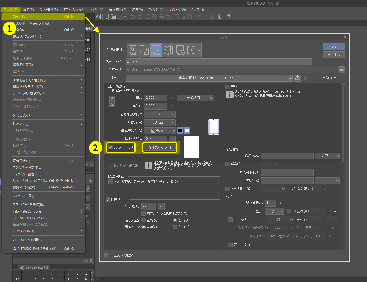Screen dimensions: 367x282
Task: Toggle the テンプレート(T) checkbox
Action: point(111,147)
